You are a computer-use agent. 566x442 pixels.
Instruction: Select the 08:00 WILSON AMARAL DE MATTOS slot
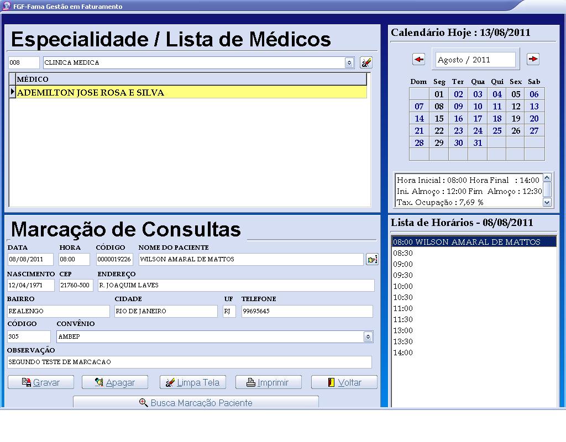click(474, 242)
